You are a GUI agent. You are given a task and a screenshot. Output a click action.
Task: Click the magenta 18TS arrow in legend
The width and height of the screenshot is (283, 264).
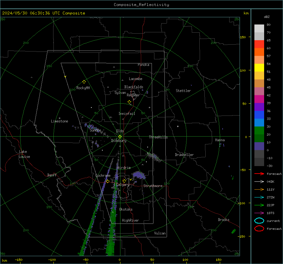(259, 213)
